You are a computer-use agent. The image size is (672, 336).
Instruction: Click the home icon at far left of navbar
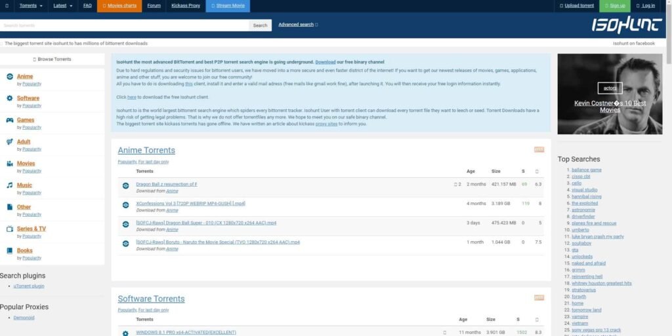[x=7, y=5]
